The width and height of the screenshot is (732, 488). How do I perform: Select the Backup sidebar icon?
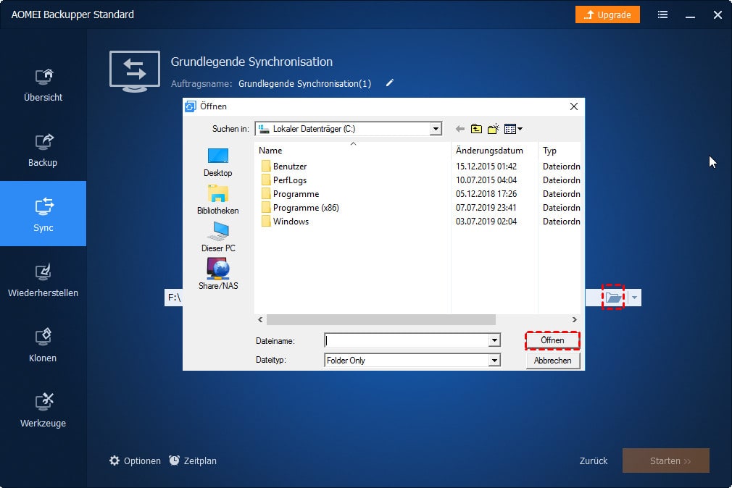pos(43,149)
